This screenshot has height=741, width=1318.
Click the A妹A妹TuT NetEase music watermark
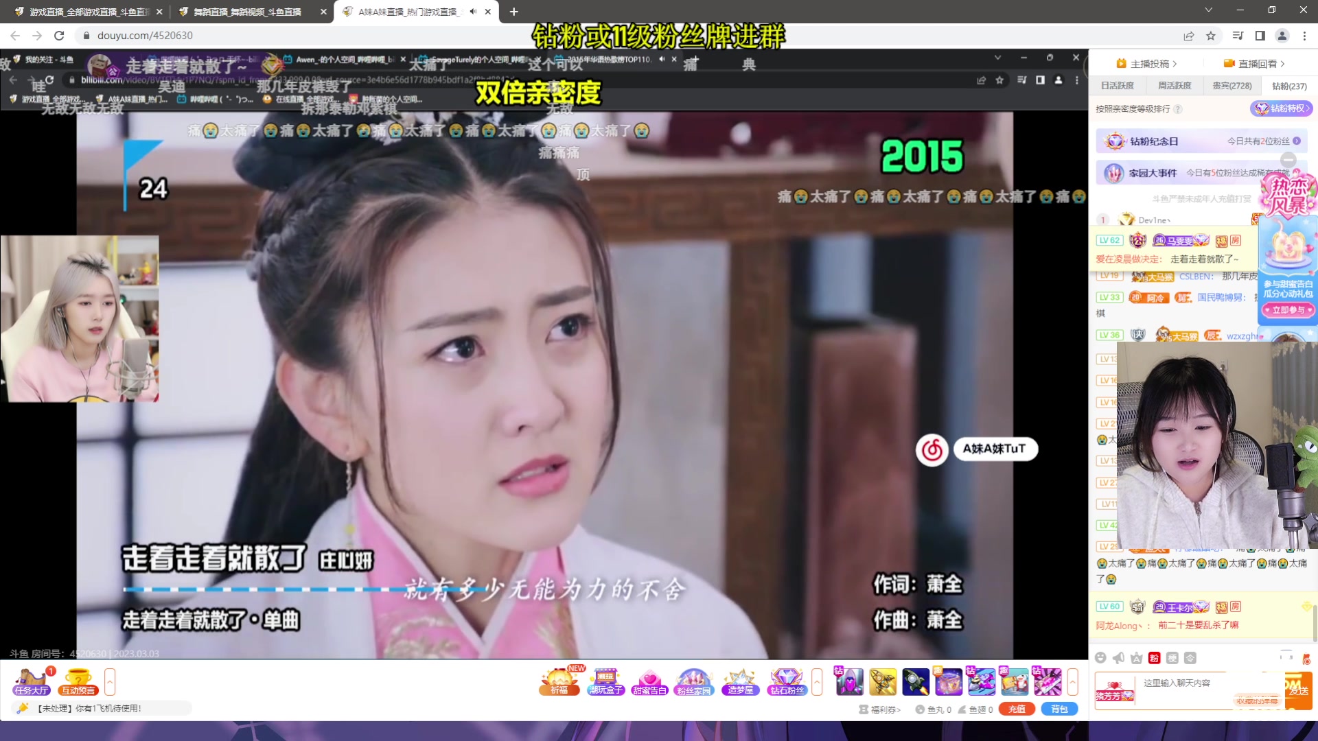pyautogui.click(x=976, y=449)
